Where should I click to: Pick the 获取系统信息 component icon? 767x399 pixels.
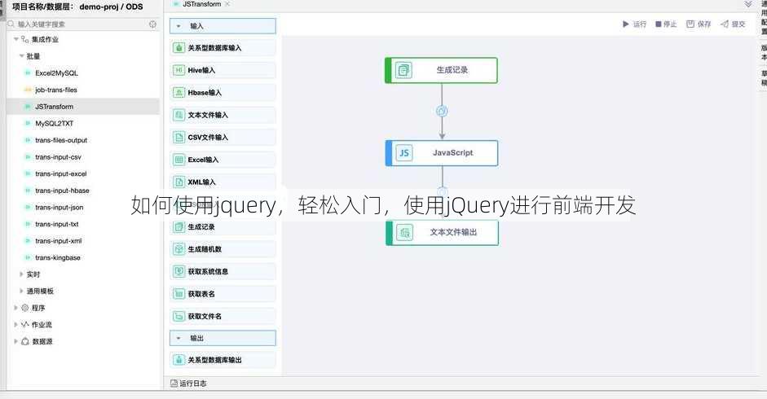pyautogui.click(x=179, y=271)
